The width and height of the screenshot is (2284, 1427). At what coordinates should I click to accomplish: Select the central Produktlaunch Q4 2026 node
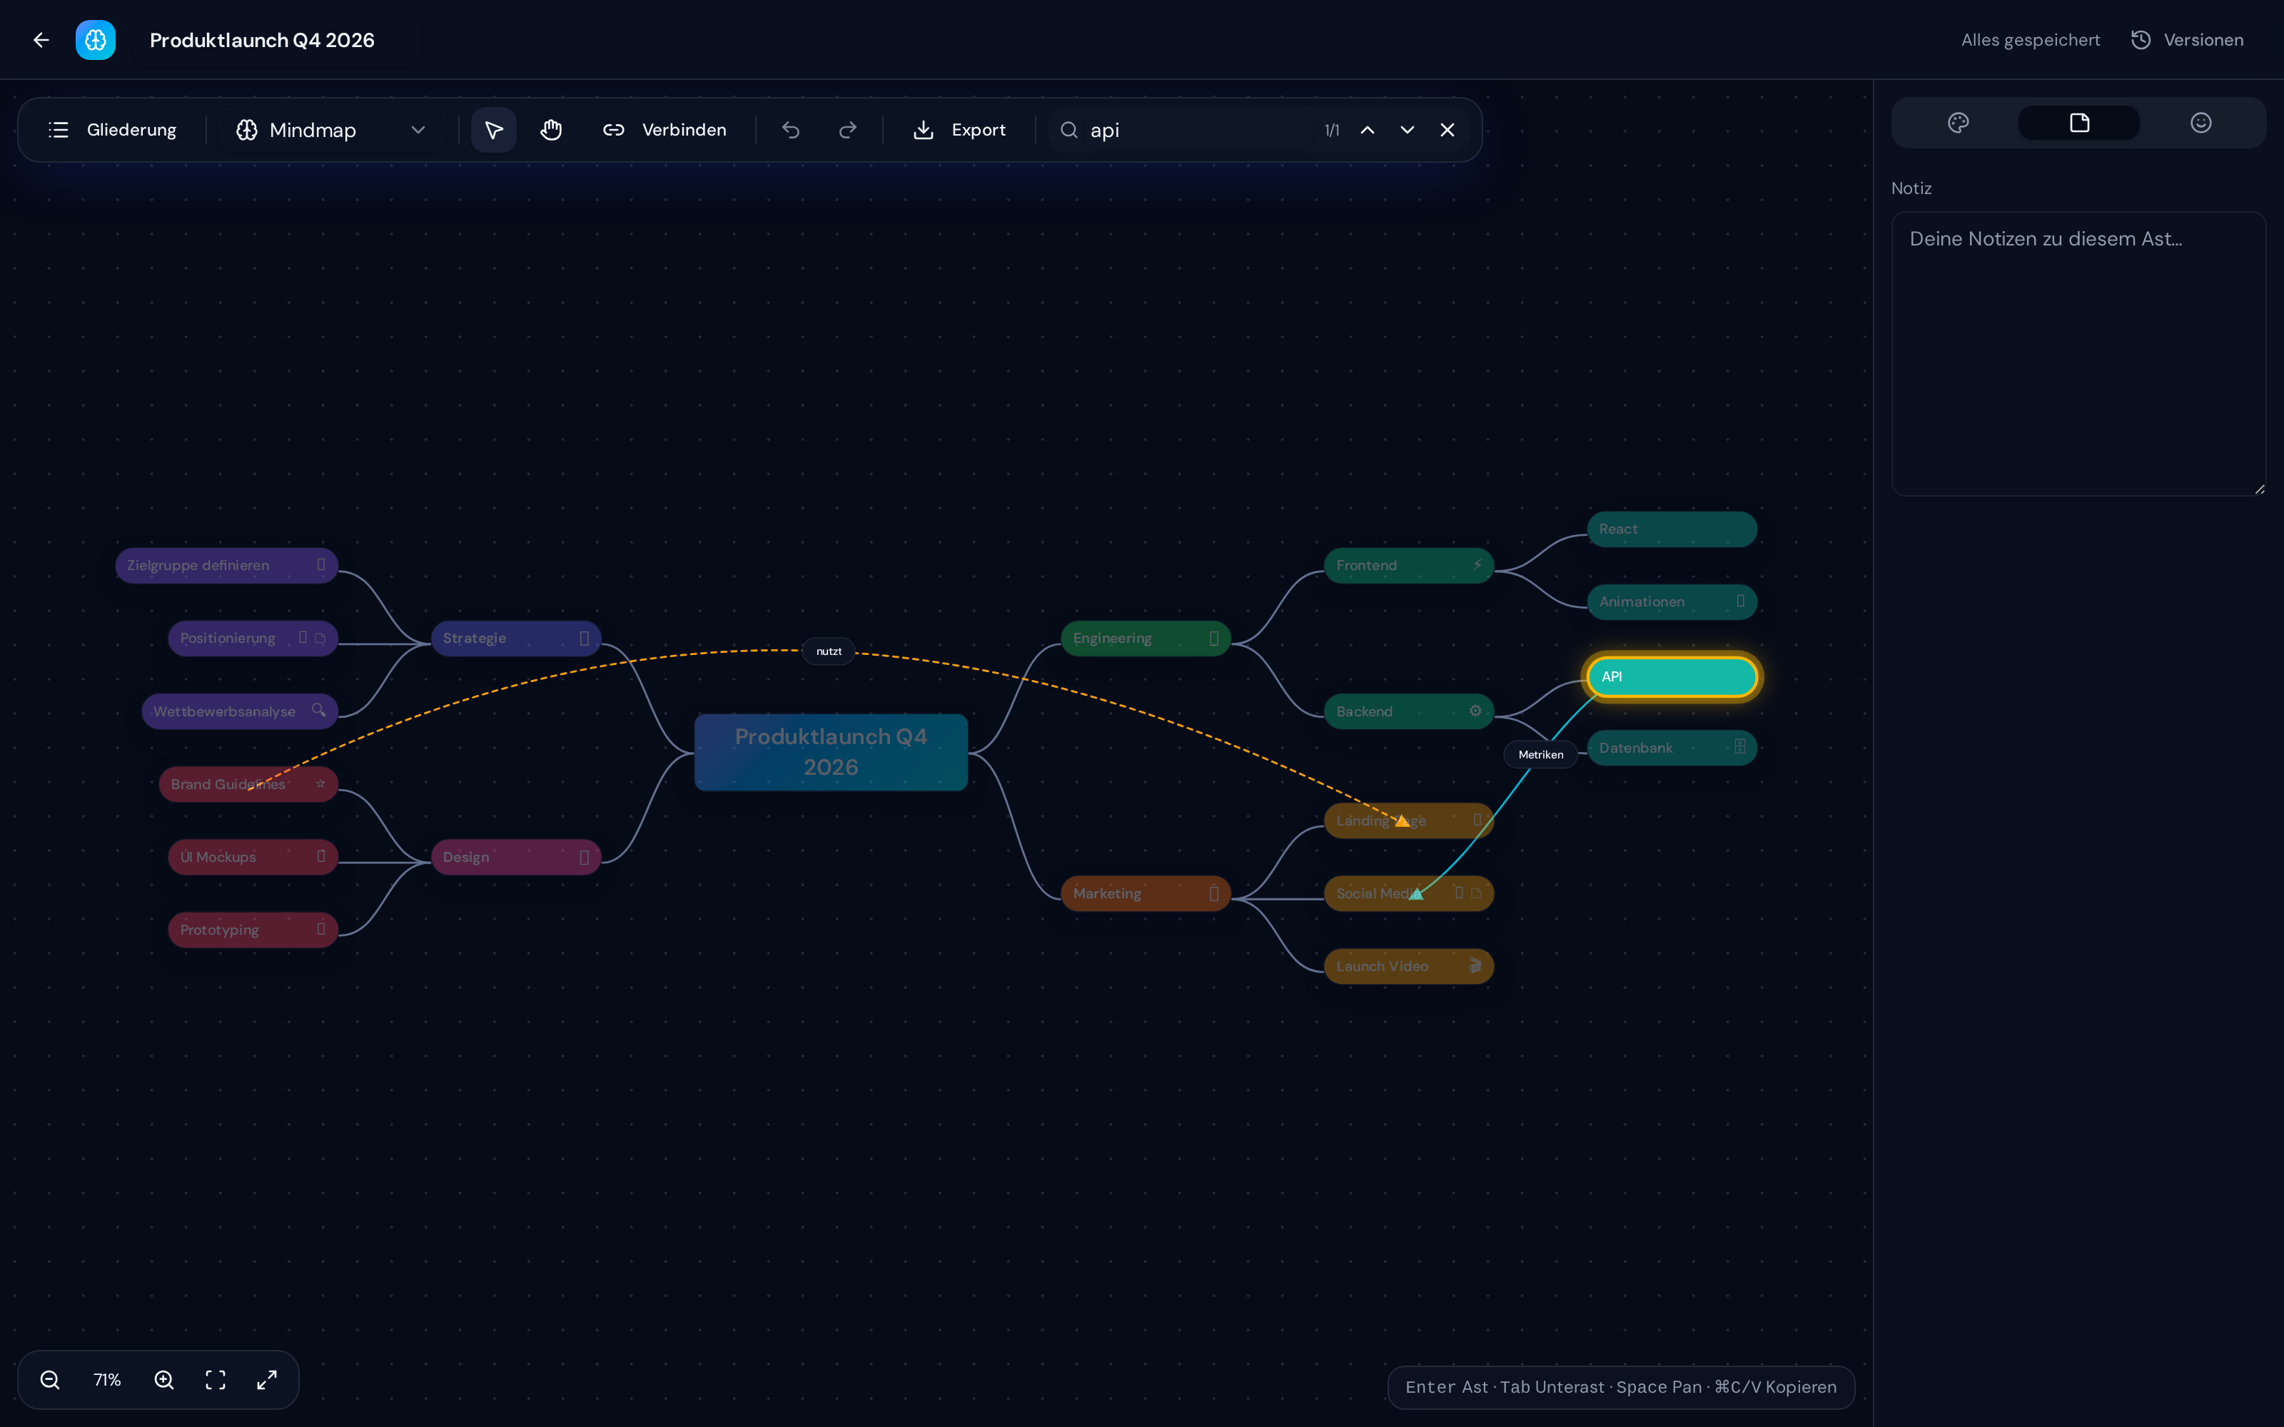831,752
